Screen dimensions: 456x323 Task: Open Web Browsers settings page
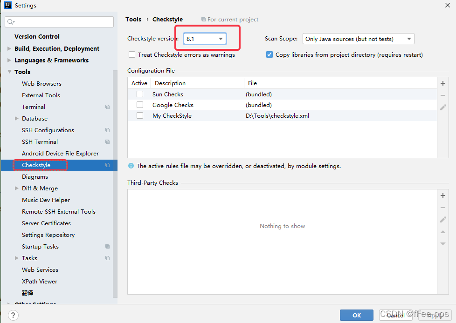(41, 84)
